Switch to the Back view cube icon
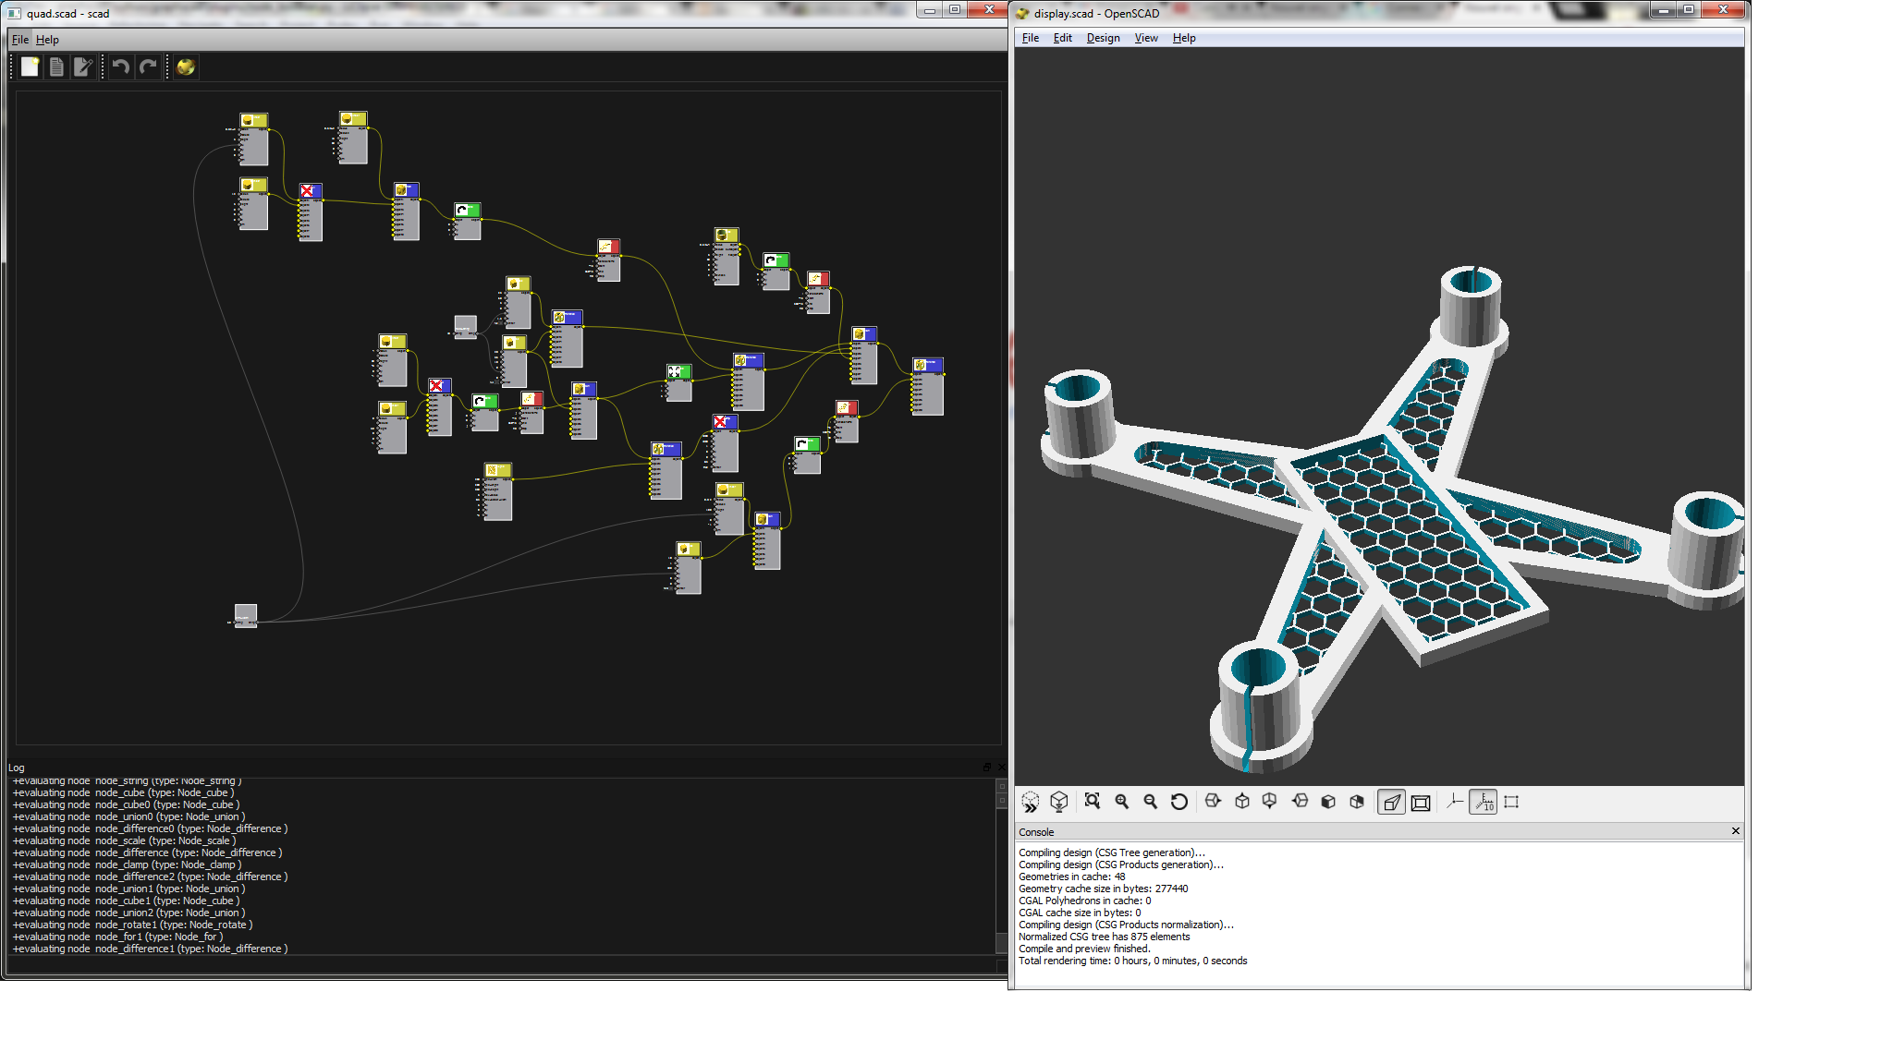The height and width of the screenshot is (1064, 1893). click(1357, 802)
